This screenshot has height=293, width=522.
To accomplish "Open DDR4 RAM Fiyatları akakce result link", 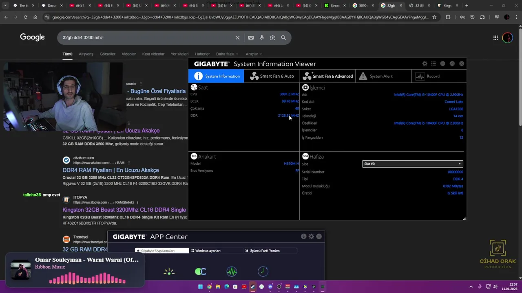I will tap(111, 170).
